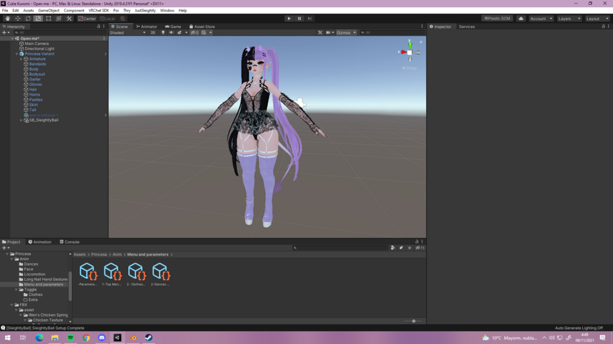Open the Animation tab

tap(40, 242)
